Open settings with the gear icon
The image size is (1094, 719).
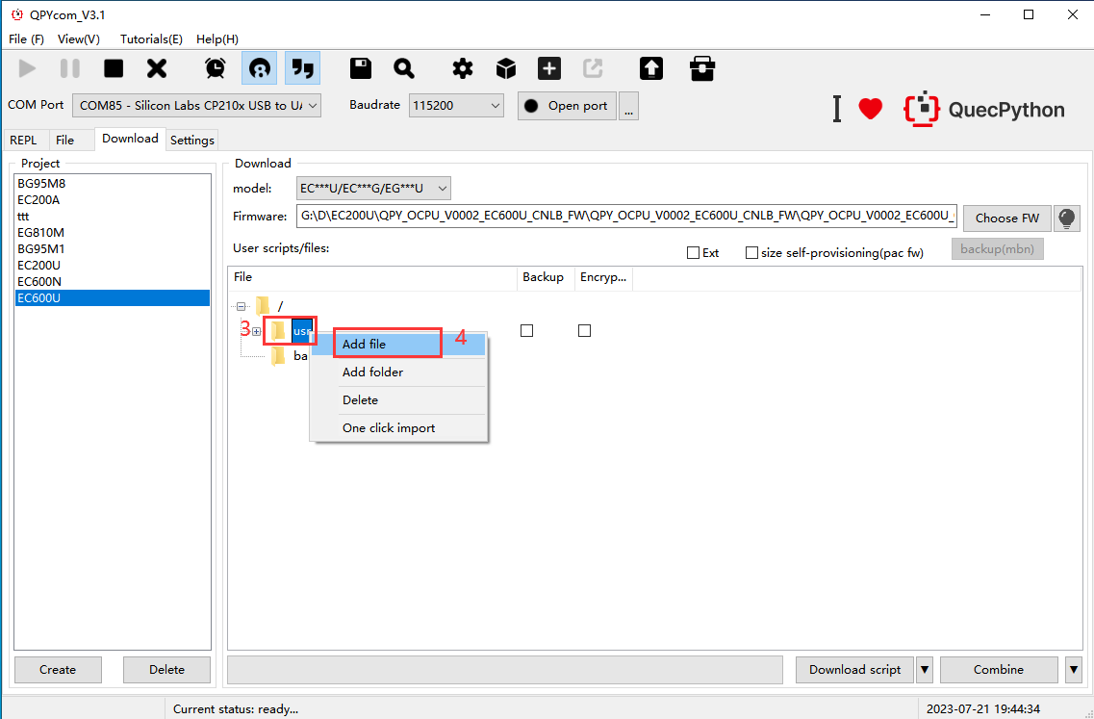click(463, 68)
